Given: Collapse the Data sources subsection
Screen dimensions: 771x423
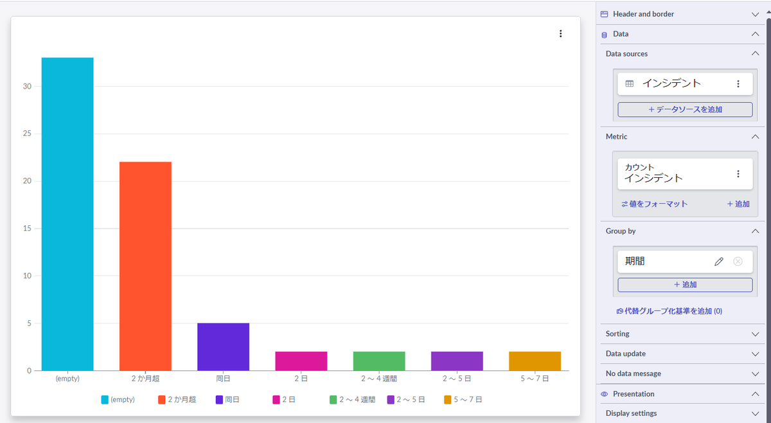Looking at the screenshot, I should coord(756,53).
